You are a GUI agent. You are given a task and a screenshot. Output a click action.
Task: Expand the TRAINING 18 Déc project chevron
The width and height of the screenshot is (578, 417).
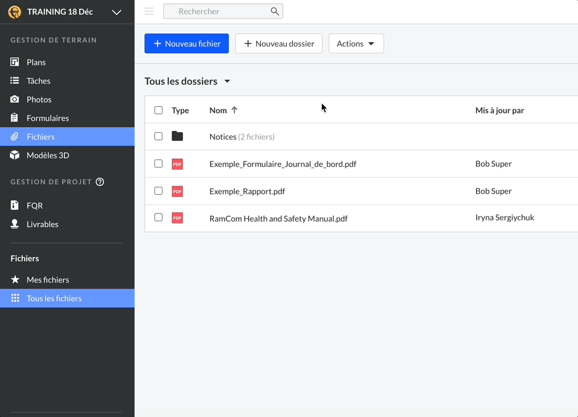pos(117,12)
